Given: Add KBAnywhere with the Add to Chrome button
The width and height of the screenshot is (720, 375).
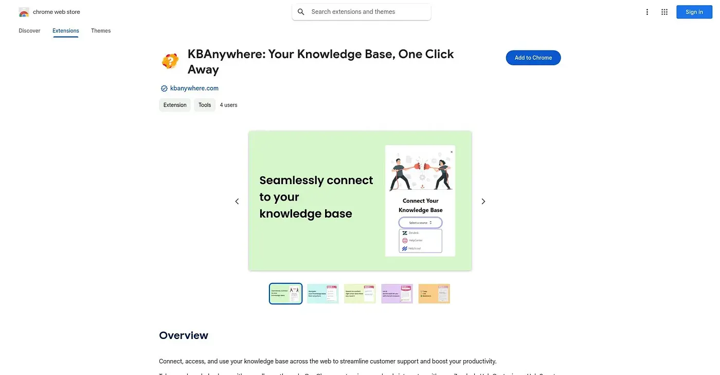Looking at the screenshot, I should (x=533, y=58).
